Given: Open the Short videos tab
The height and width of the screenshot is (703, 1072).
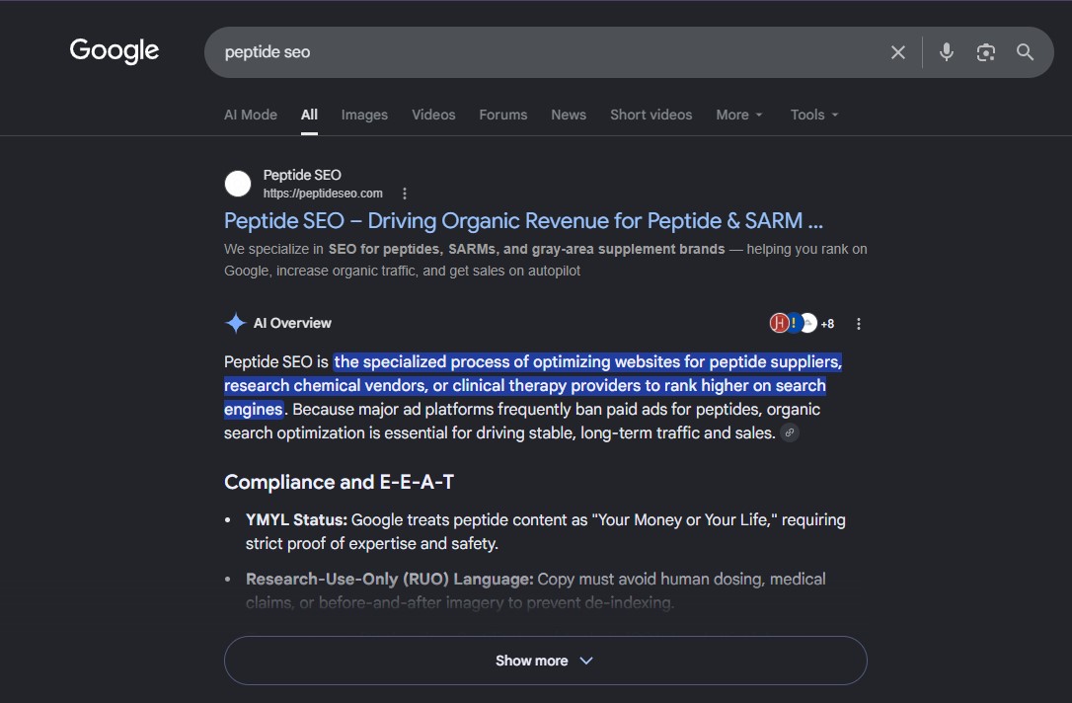Looking at the screenshot, I should (x=651, y=115).
